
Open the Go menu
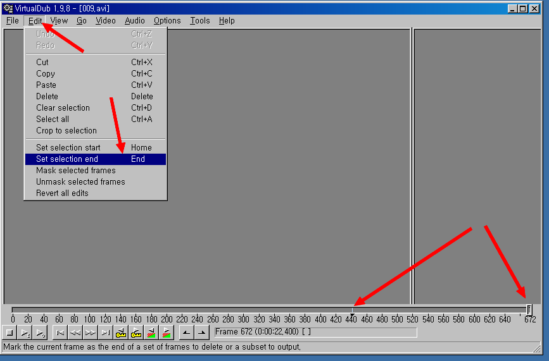point(82,21)
